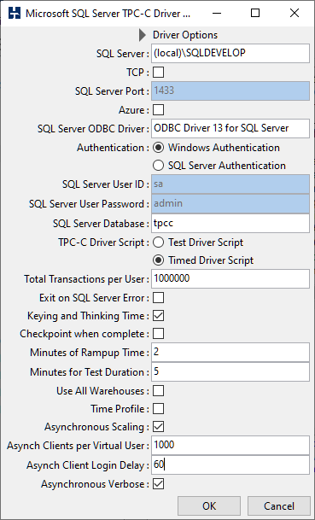Edit Asynch Client Login Delay field
Screen dimensions: 315x520
pos(230,465)
